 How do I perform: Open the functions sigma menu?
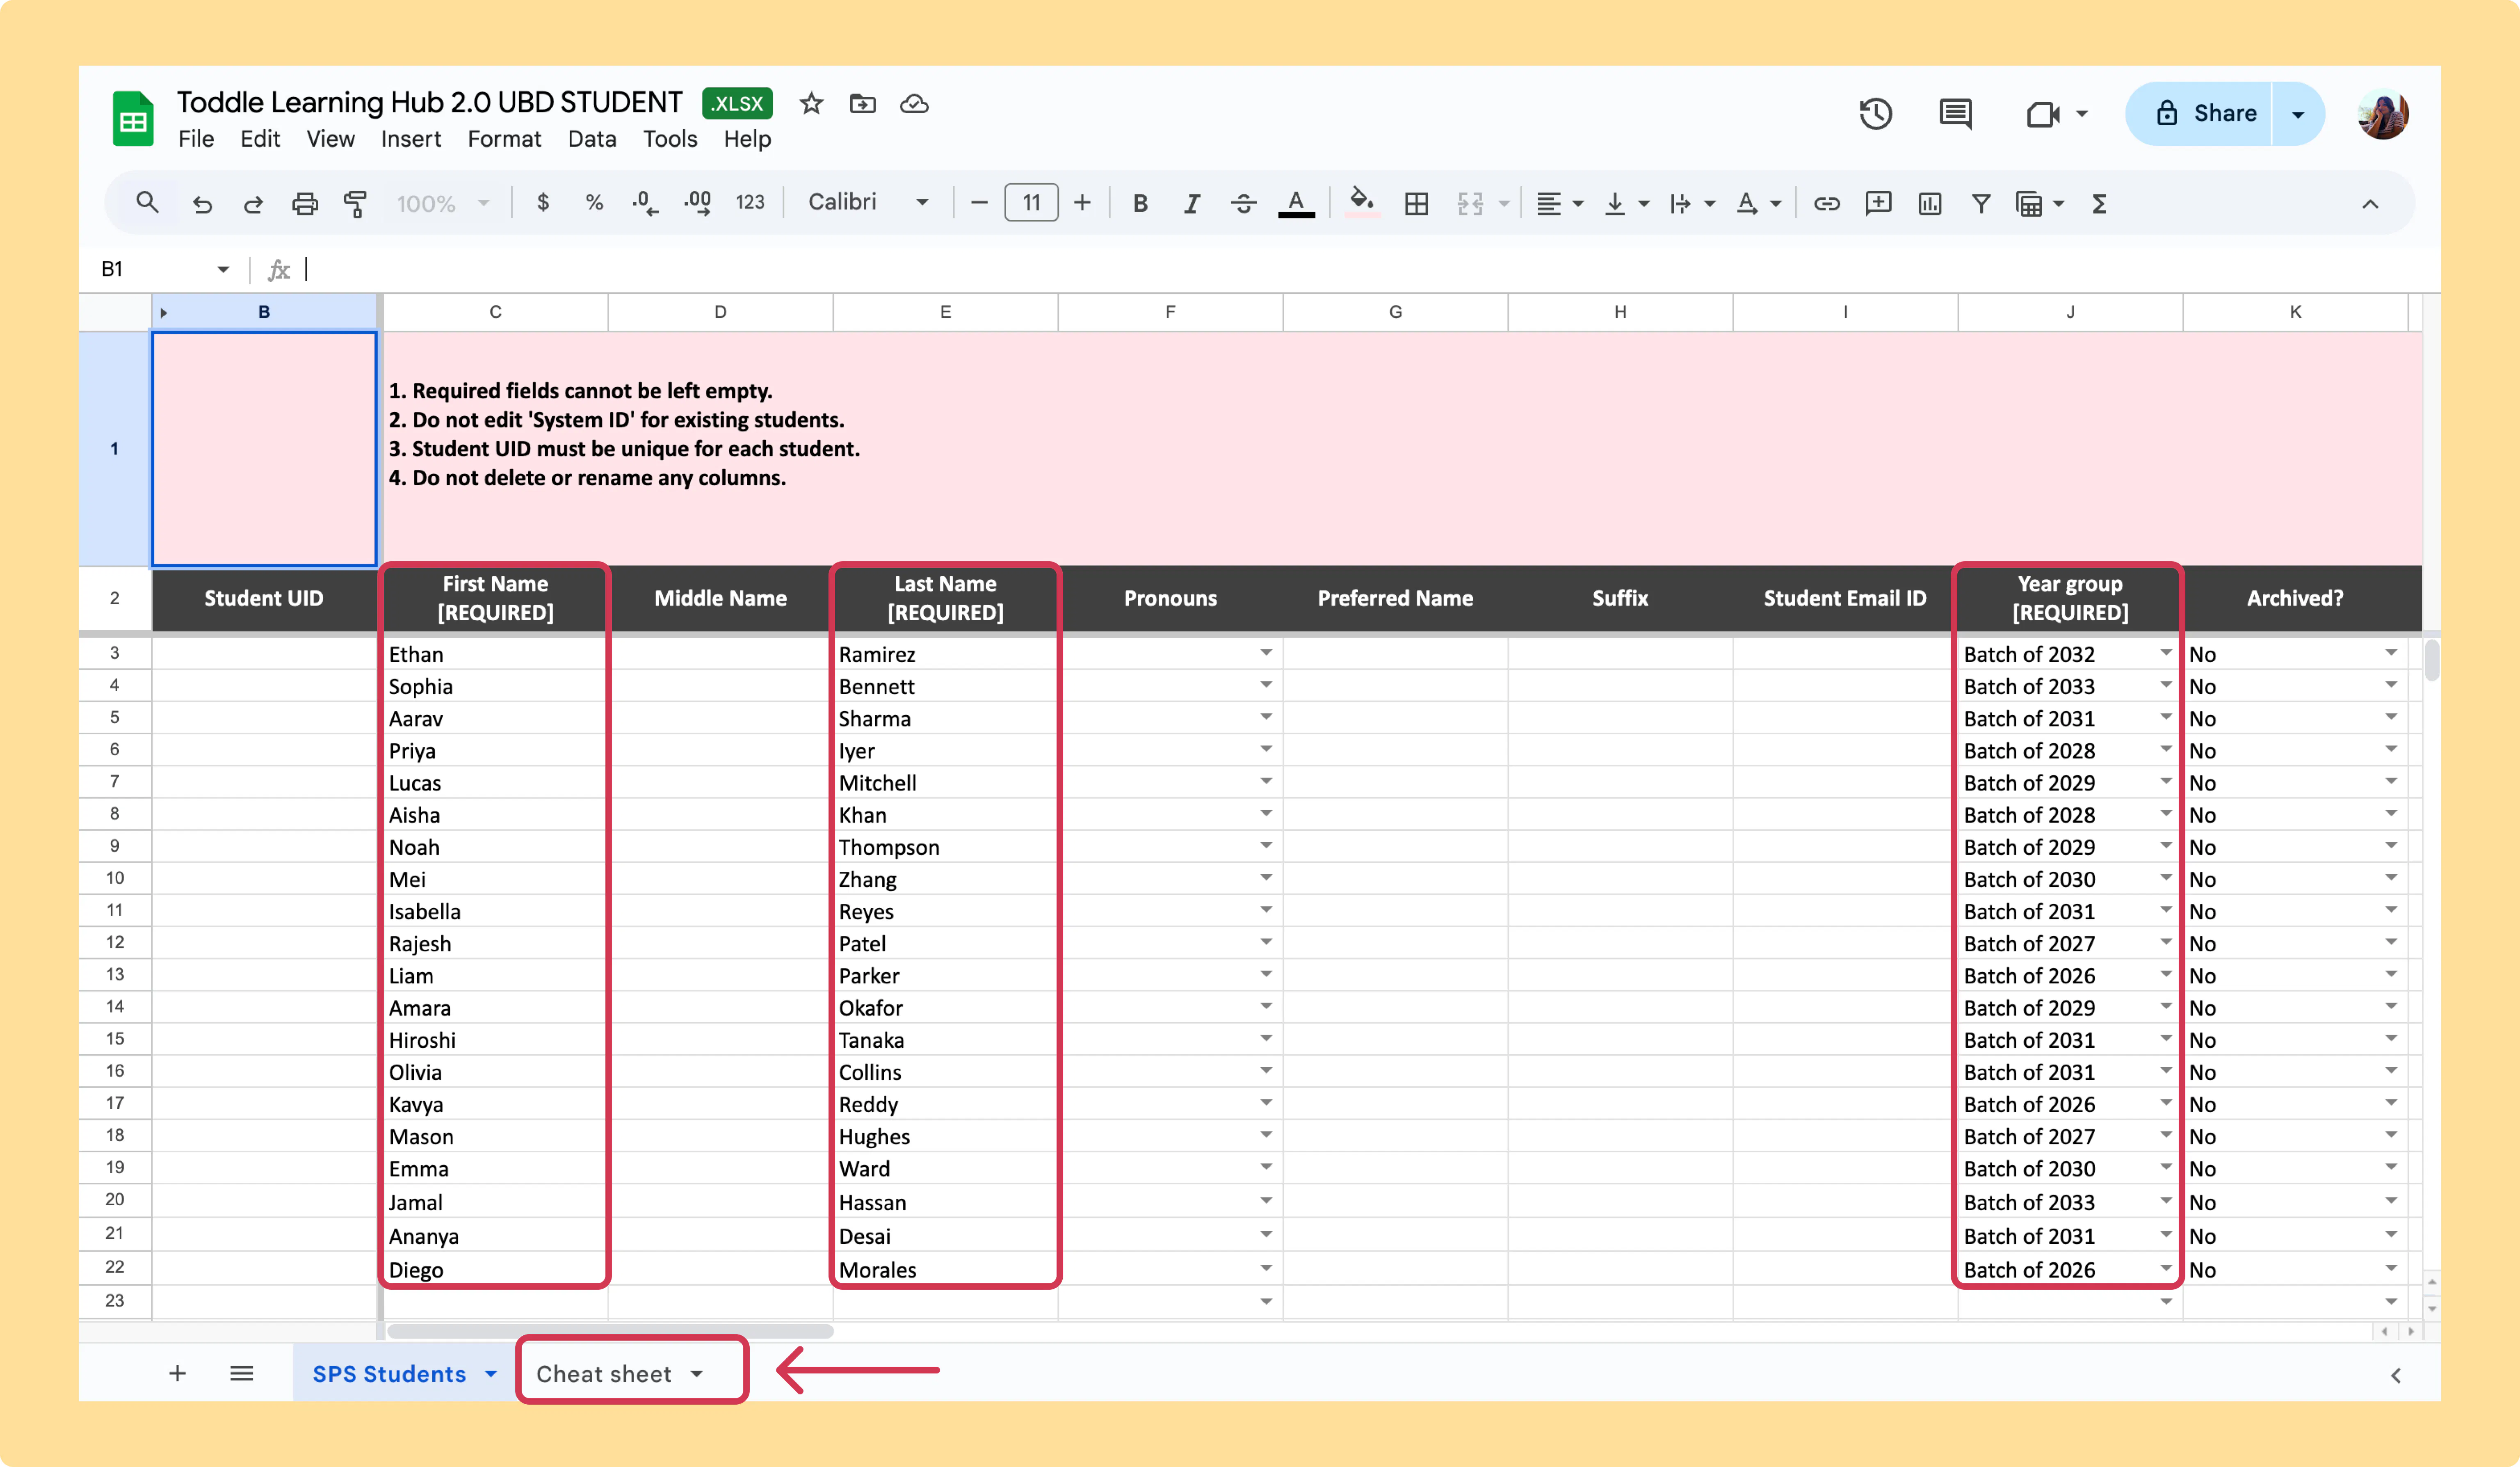tap(2099, 204)
